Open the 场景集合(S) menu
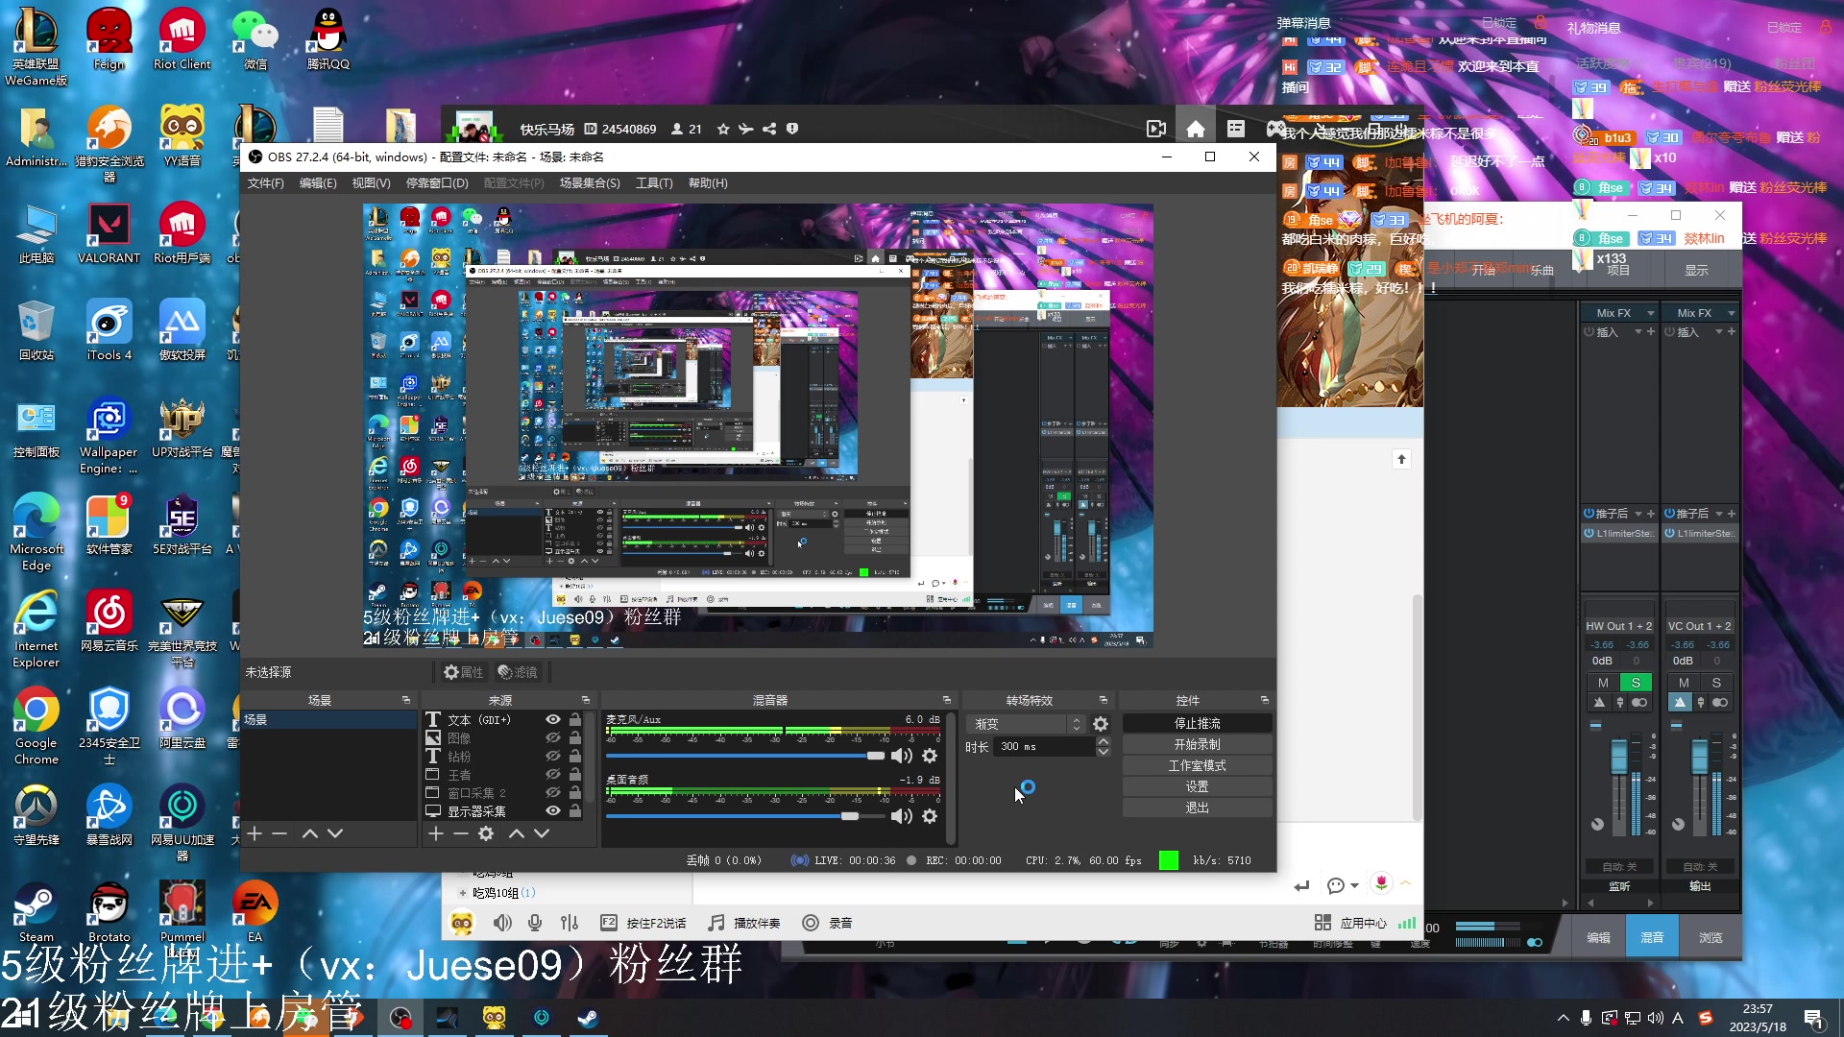 point(589,182)
